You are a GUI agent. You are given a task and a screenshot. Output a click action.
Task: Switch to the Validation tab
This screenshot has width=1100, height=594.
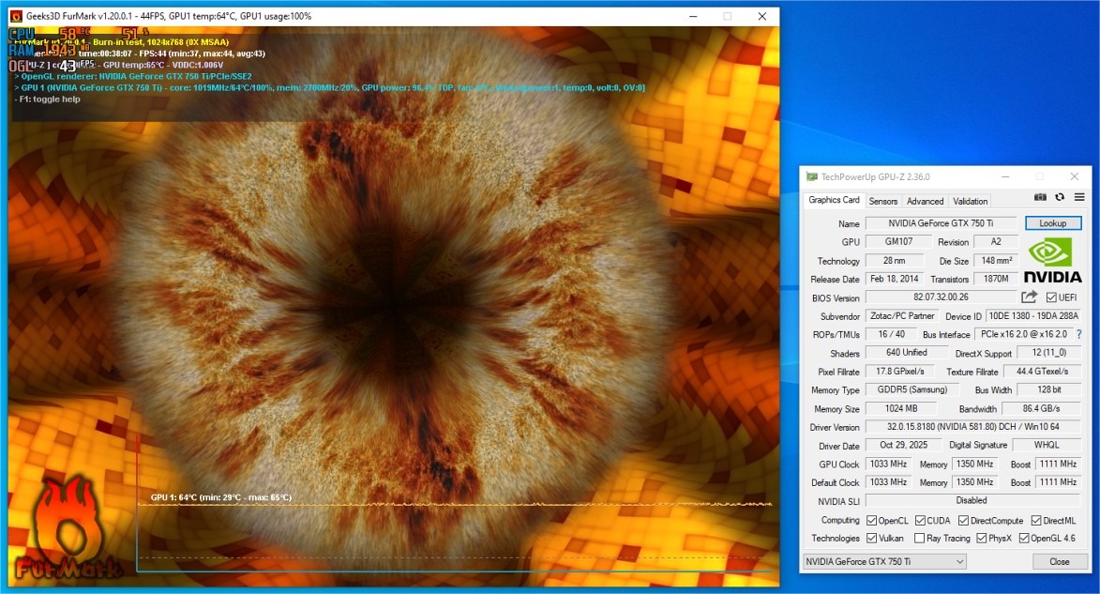tap(971, 201)
